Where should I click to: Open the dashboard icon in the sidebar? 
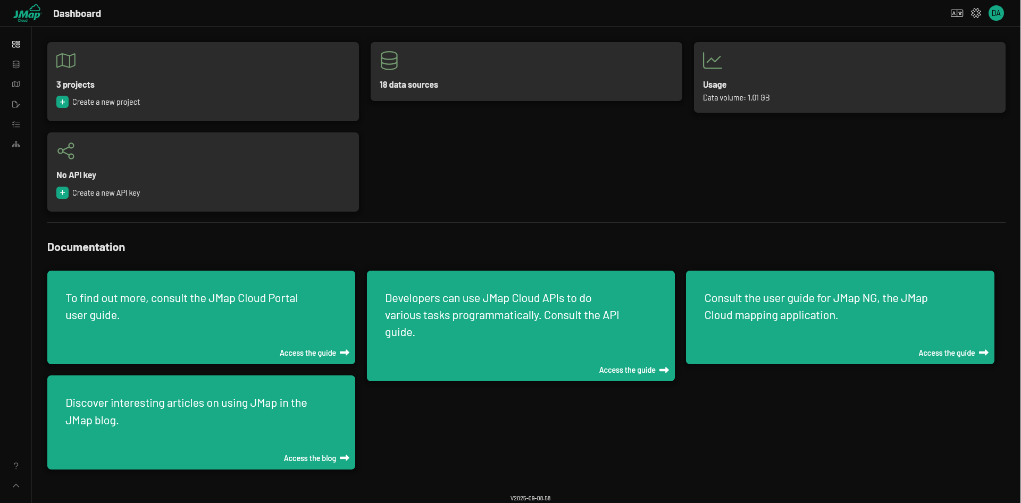tap(16, 45)
